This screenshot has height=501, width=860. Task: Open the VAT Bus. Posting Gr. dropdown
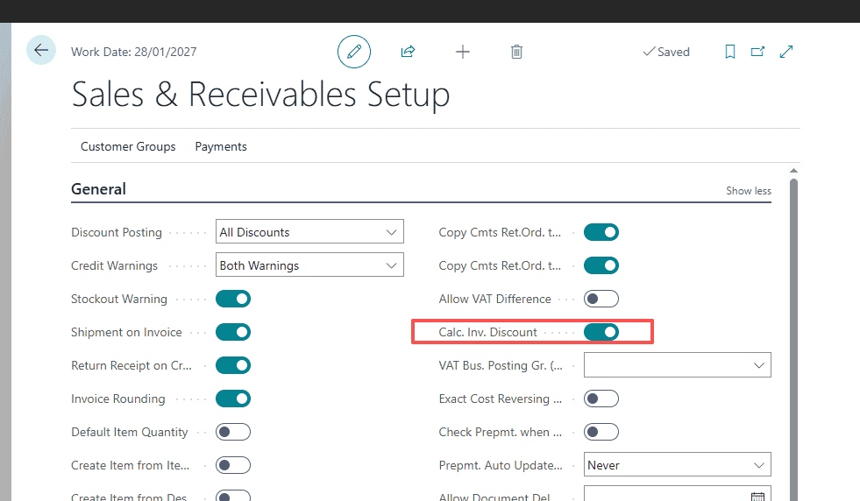point(677,365)
